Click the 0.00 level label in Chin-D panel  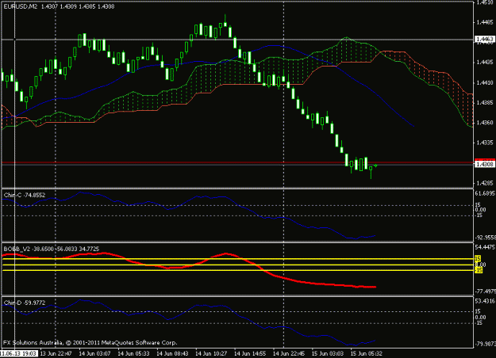[480, 318]
